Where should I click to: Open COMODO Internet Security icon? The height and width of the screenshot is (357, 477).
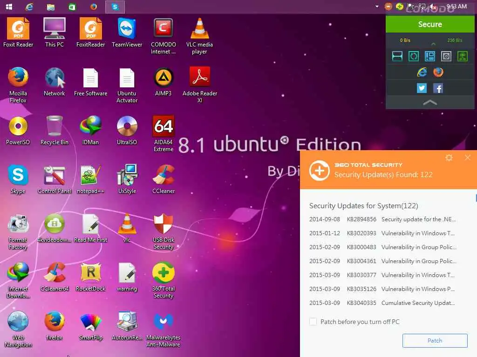point(164,36)
